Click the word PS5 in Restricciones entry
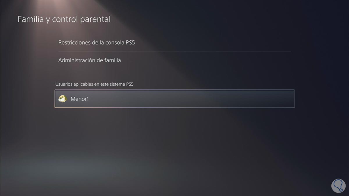The image size is (349, 196). click(130, 43)
